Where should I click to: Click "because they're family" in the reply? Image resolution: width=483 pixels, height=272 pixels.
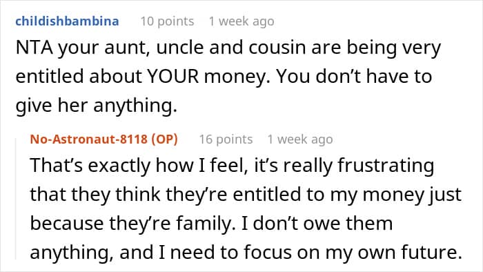click(x=130, y=223)
